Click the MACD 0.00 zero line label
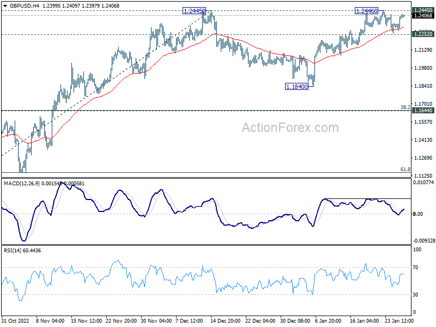The width and height of the screenshot is (436, 327). pos(418,214)
